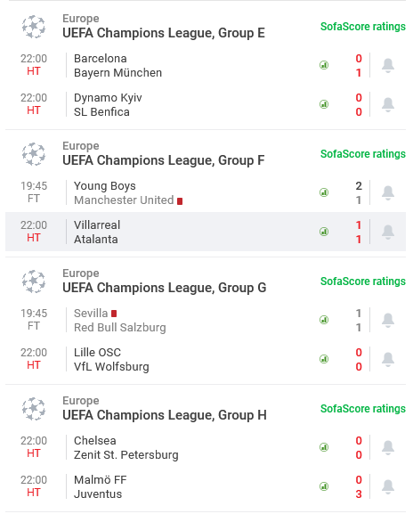Open SofaScore ratings link for Group G

(363, 281)
